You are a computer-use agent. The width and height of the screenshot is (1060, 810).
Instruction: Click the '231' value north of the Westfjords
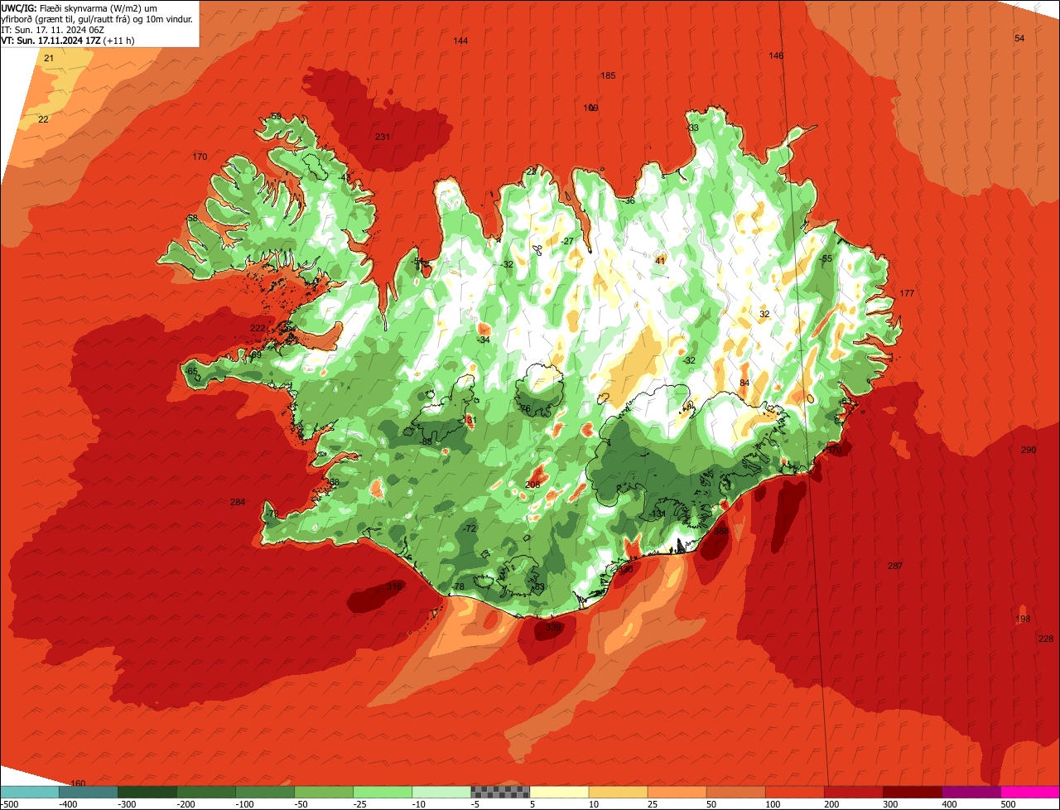[383, 137]
